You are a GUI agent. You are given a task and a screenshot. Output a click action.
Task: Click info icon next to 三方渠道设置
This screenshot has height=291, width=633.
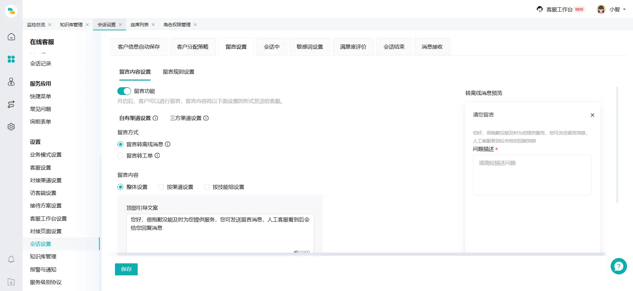(x=206, y=118)
